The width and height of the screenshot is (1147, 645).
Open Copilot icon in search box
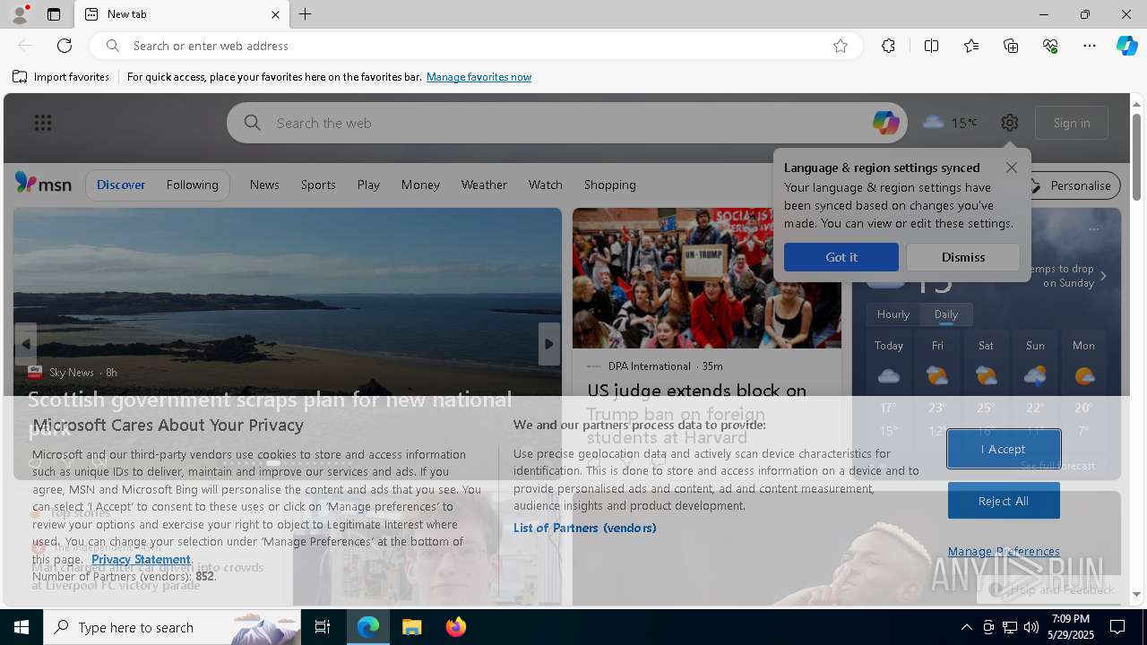885,123
